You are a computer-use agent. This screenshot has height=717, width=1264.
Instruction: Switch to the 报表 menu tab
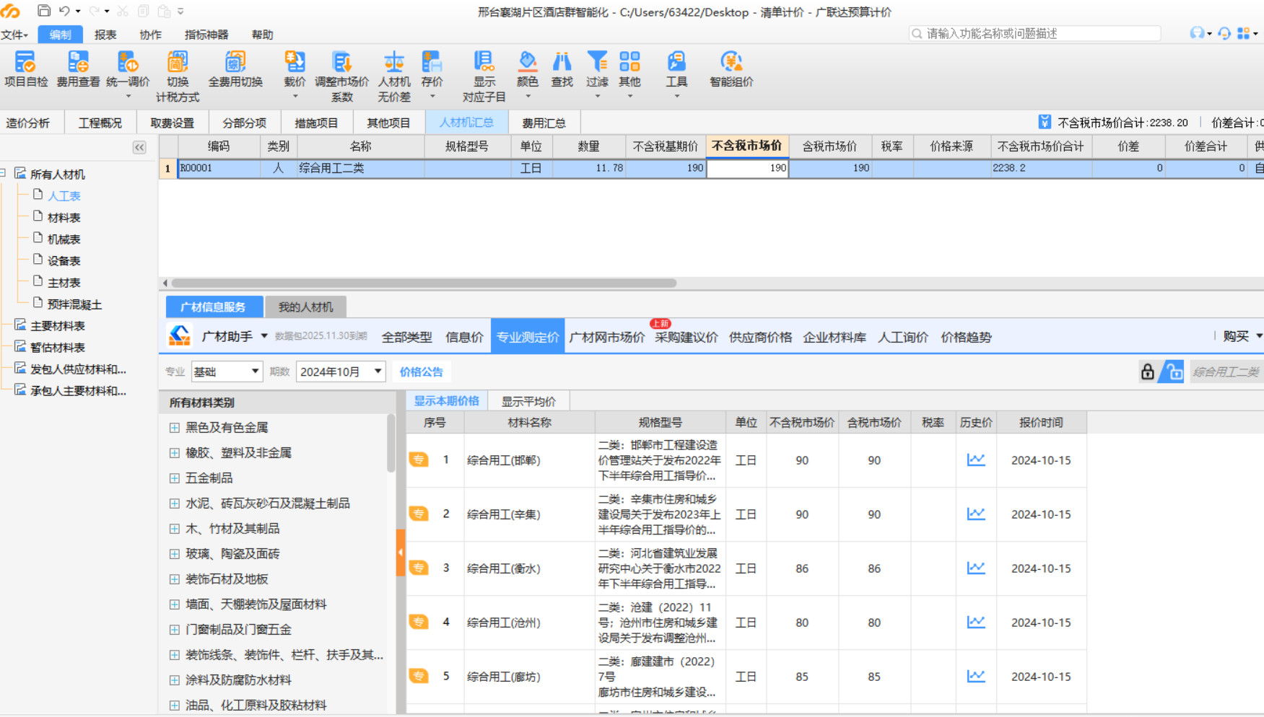pos(105,35)
